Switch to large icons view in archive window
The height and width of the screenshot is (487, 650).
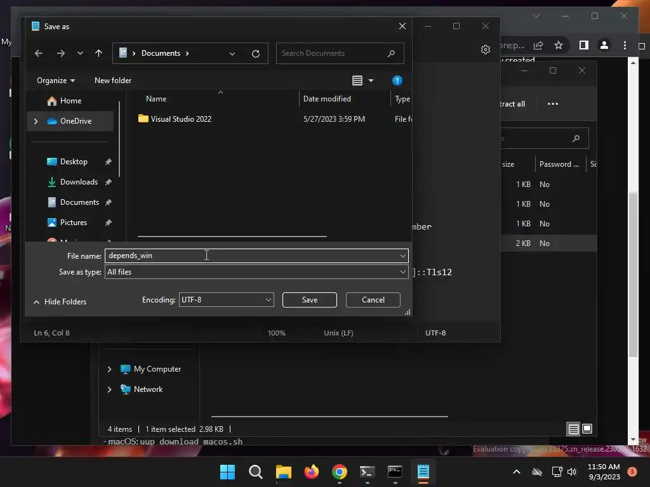pyautogui.click(x=587, y=429)
